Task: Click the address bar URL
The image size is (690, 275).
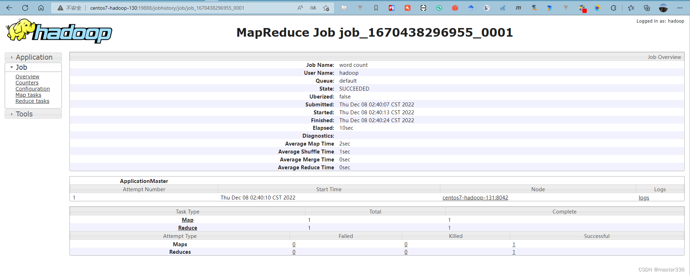Action: 167,8
